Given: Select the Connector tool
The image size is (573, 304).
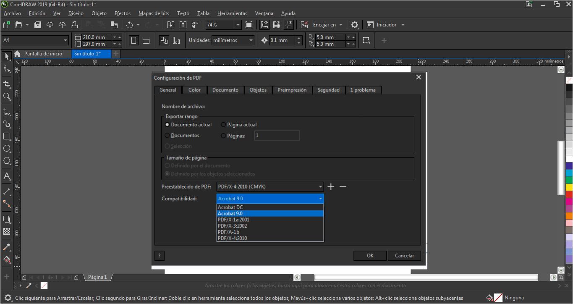Looking at the screenshot, I should click(x=7, y=204).
